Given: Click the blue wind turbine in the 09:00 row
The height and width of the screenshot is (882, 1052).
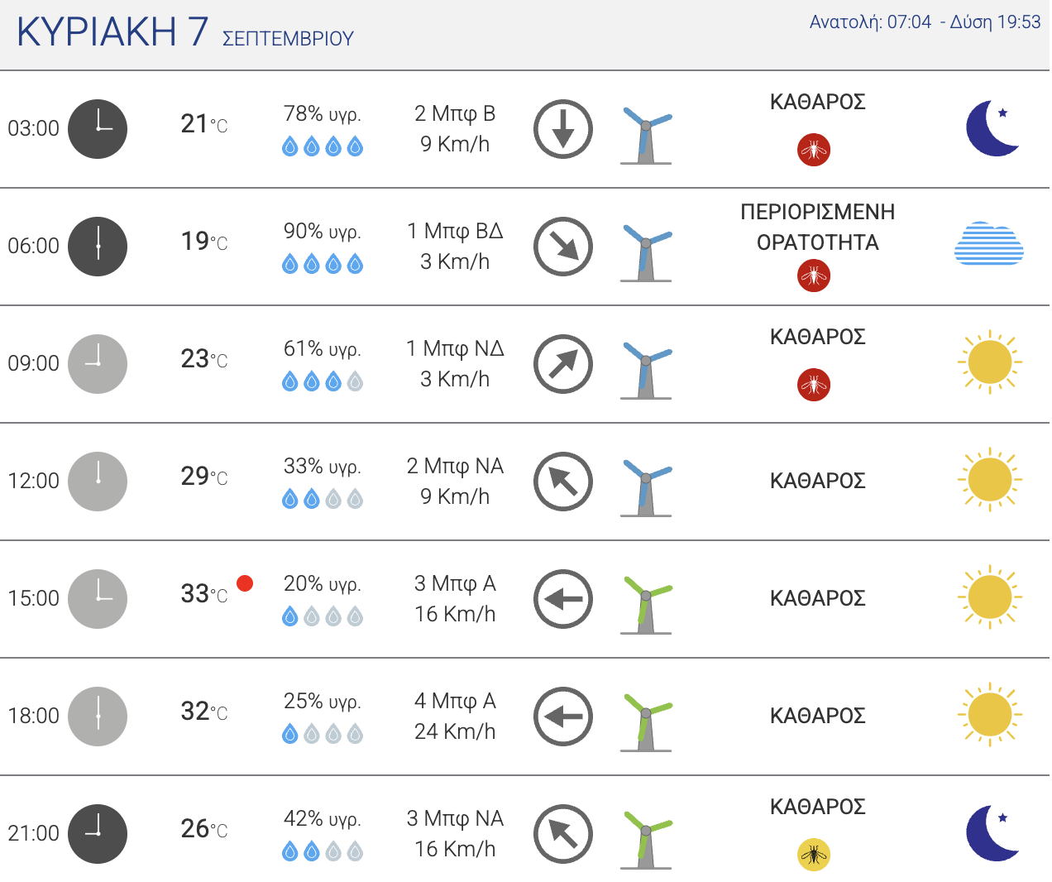Looking at the screenshot, I should [647, 370].
